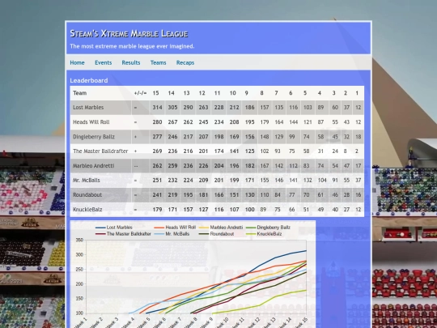
Task: Toggle KnuckleBalz legend entry
Action: pos(264,234)
